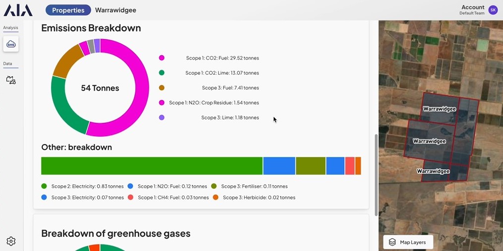Click Scope 3 Fertiliser legend dot
Screen dimensions: 503x251
[214, 186]
